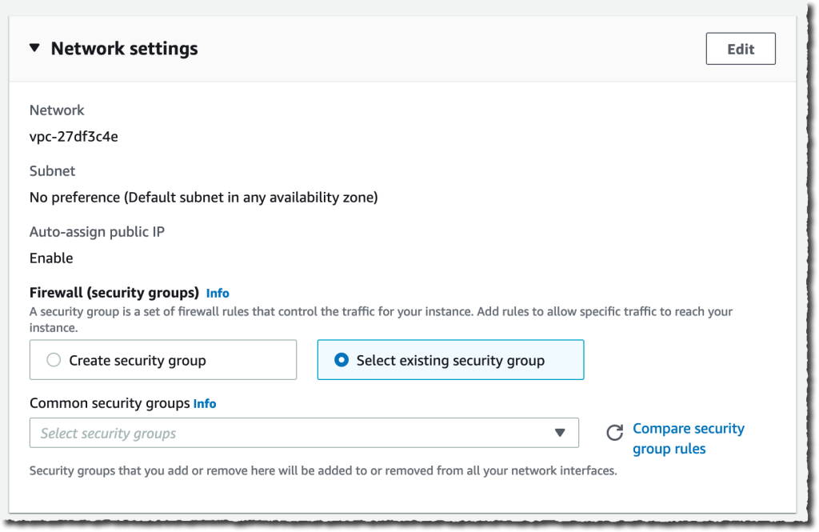Click the Create security group option card
This screenshot has height=532, width=819.
point(163,360)
